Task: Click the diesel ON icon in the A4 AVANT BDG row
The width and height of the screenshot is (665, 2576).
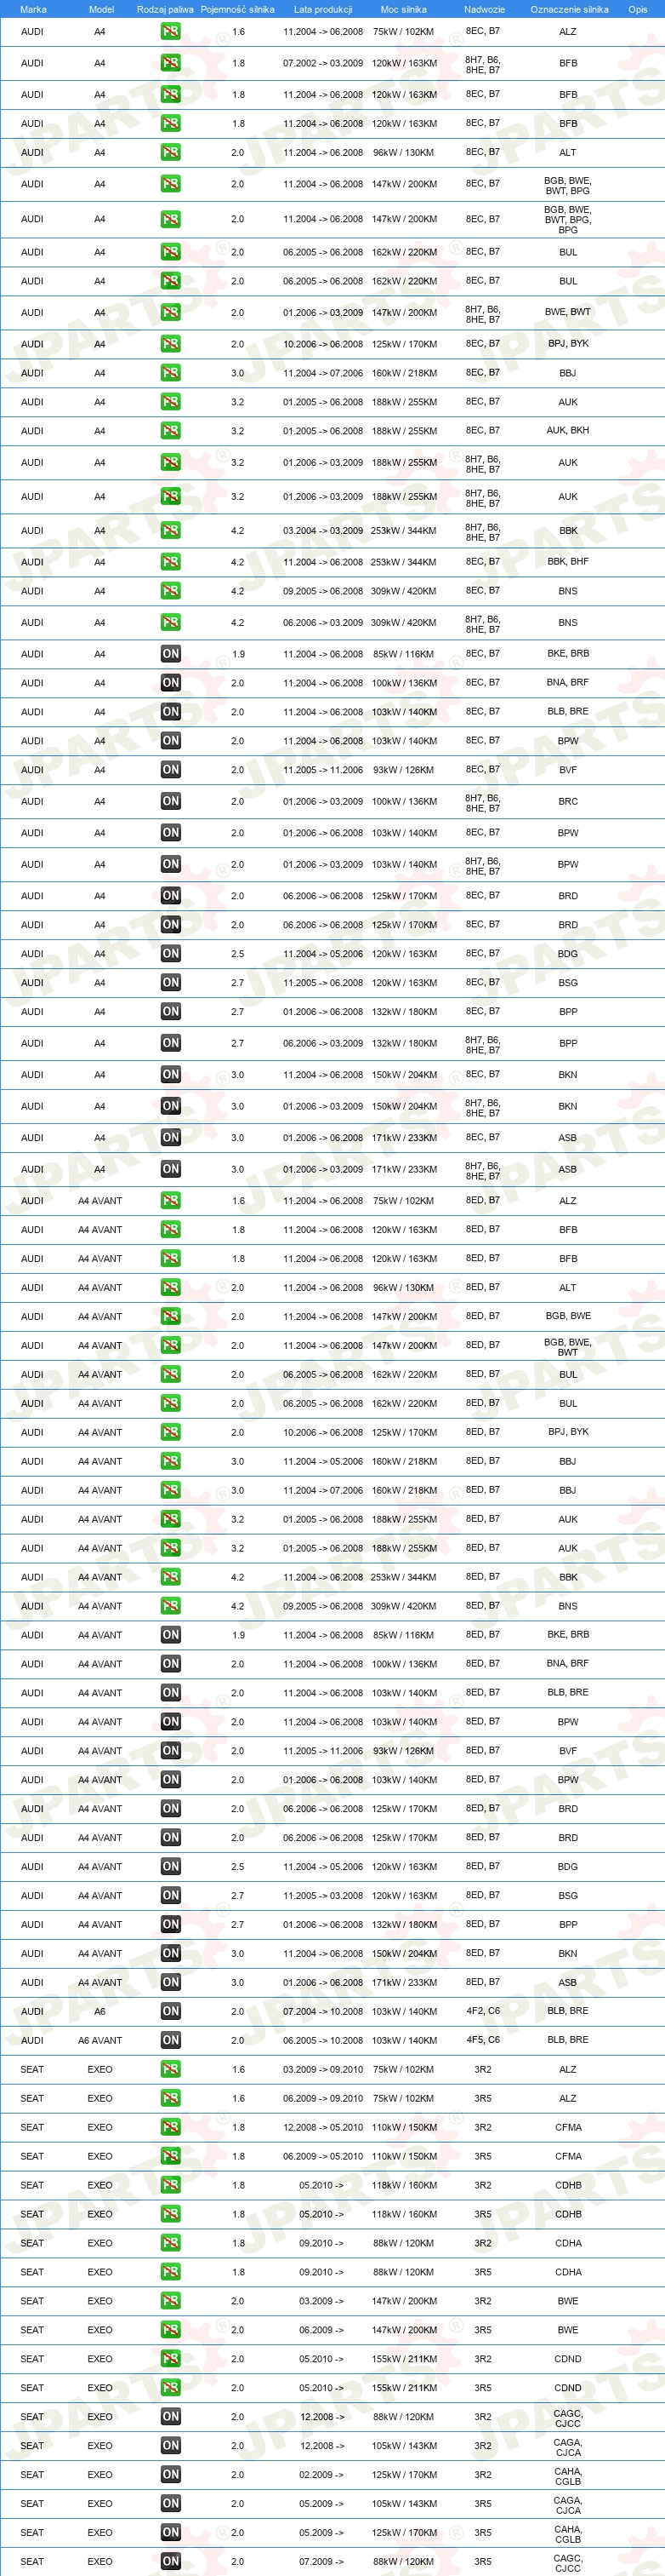Action: (171, 1867)
